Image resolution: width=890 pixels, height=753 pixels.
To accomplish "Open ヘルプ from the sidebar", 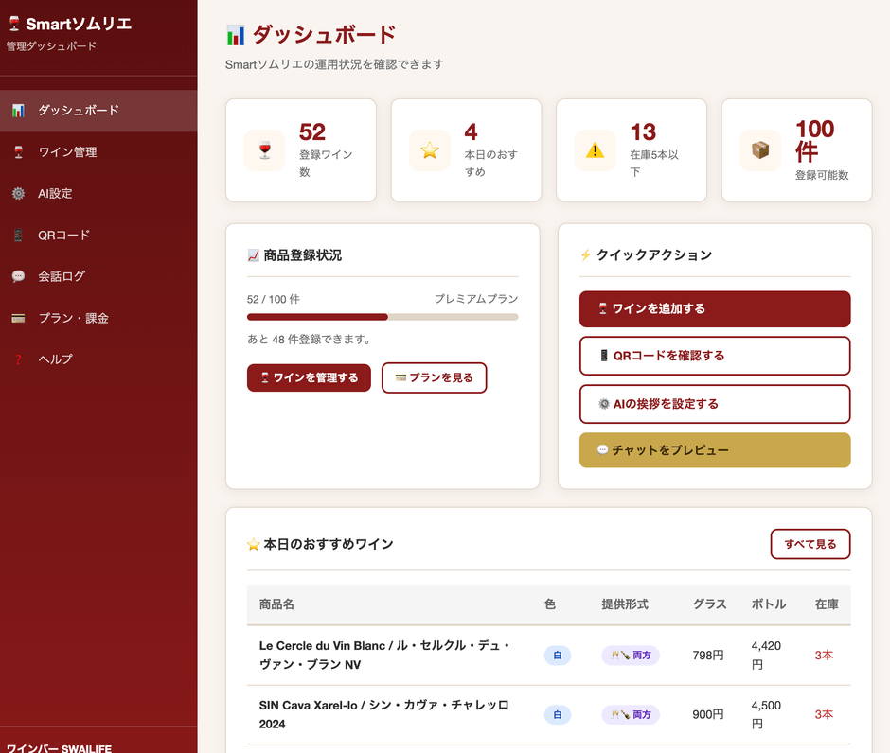I will click(x=98, y=359).
